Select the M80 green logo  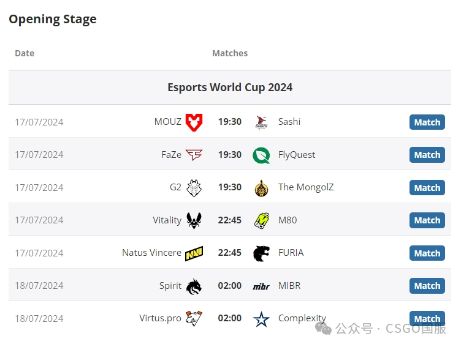(x=261, y=220)
